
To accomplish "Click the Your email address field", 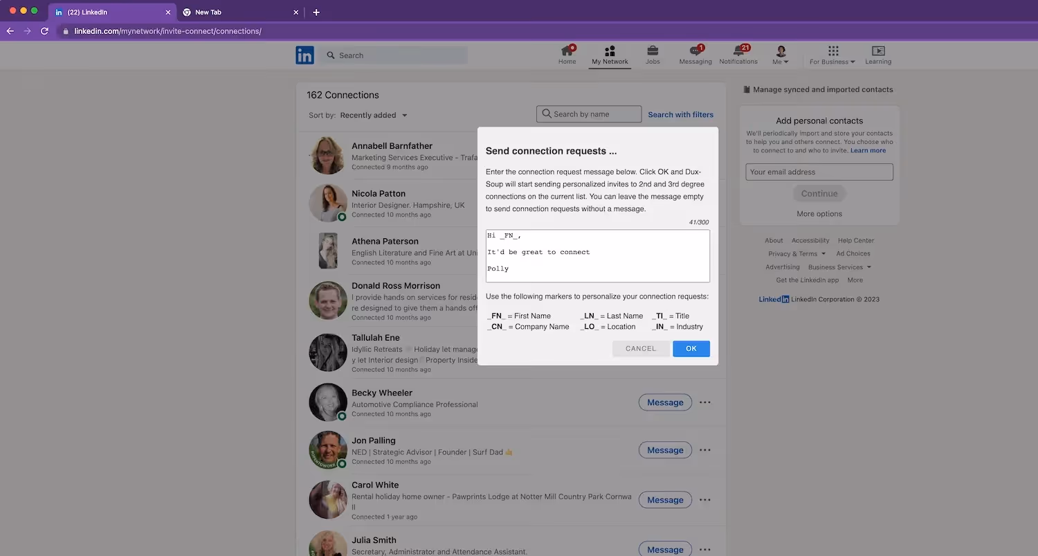I will [x=819, y=172].
